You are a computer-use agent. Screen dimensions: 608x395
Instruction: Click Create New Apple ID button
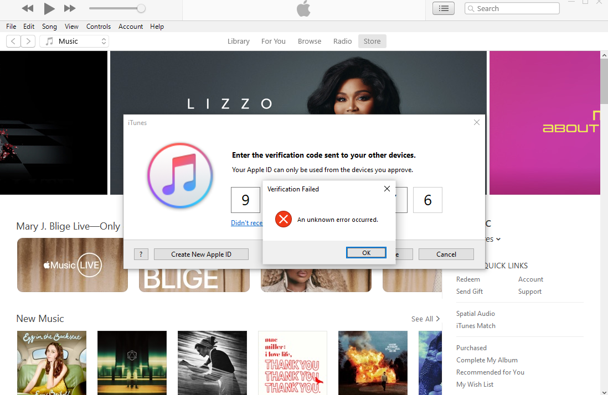coord(201,254)
